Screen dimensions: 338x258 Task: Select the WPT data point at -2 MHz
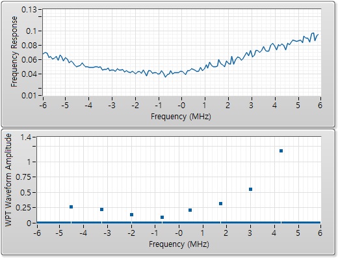tap(131, 214)
